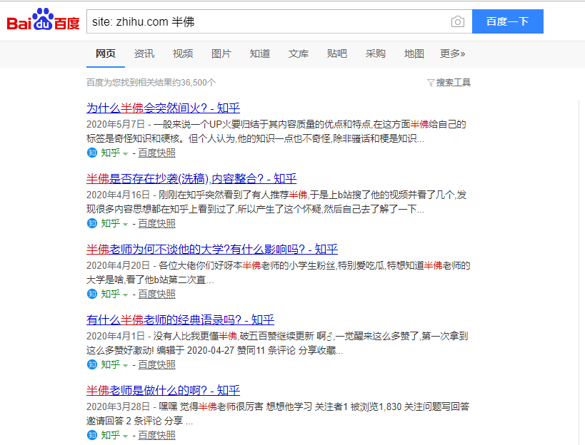Screen dimensions: 585x445
Task: Expand source dropdown arrow under '为何不谈他的大学' result
Action: 126,295
